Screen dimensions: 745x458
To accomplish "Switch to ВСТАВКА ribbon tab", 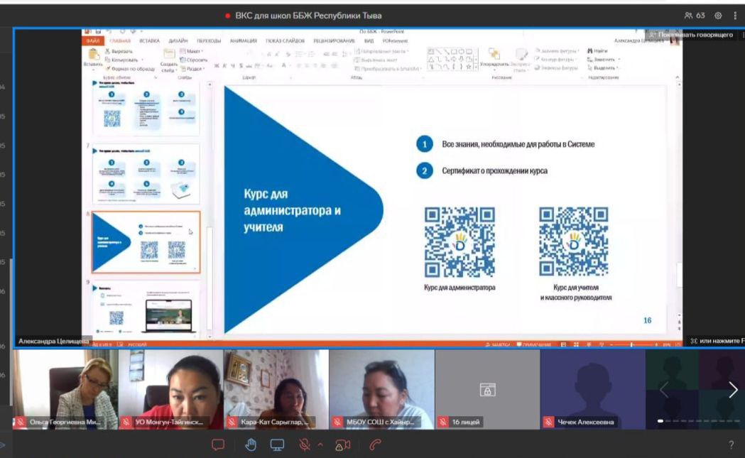I will point(149,41).
